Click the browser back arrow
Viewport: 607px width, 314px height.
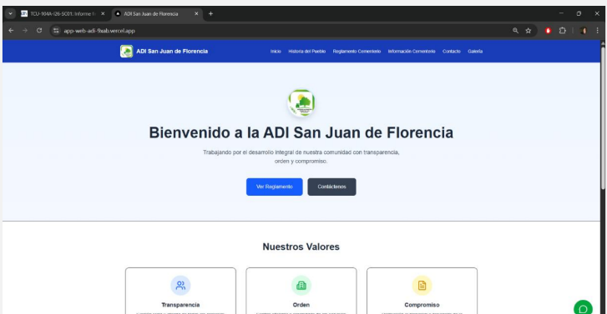(x=11, y=31)
